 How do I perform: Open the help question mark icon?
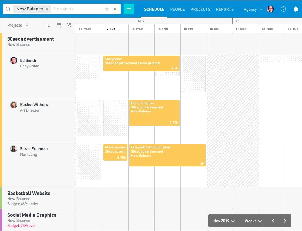pyautogui.click(x=283, y=9)
